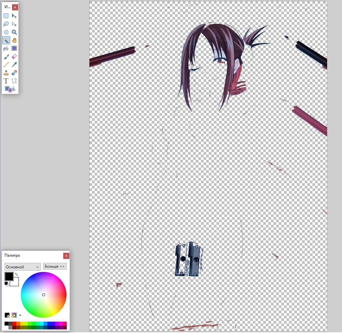Screen dimensions: 342x333
Task: Select the Lasso Select tool
Action: point(6,24)
